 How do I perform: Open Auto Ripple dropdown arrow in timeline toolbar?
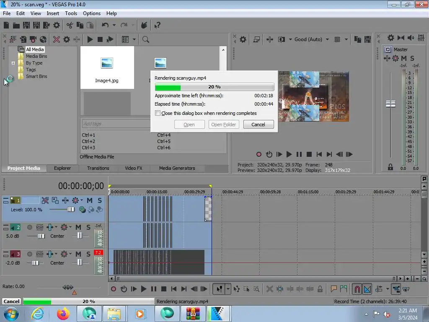coord(388,289)
